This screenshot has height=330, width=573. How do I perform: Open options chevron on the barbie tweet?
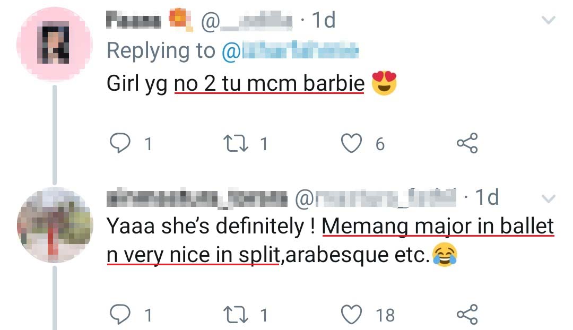[x=547, y=21]
